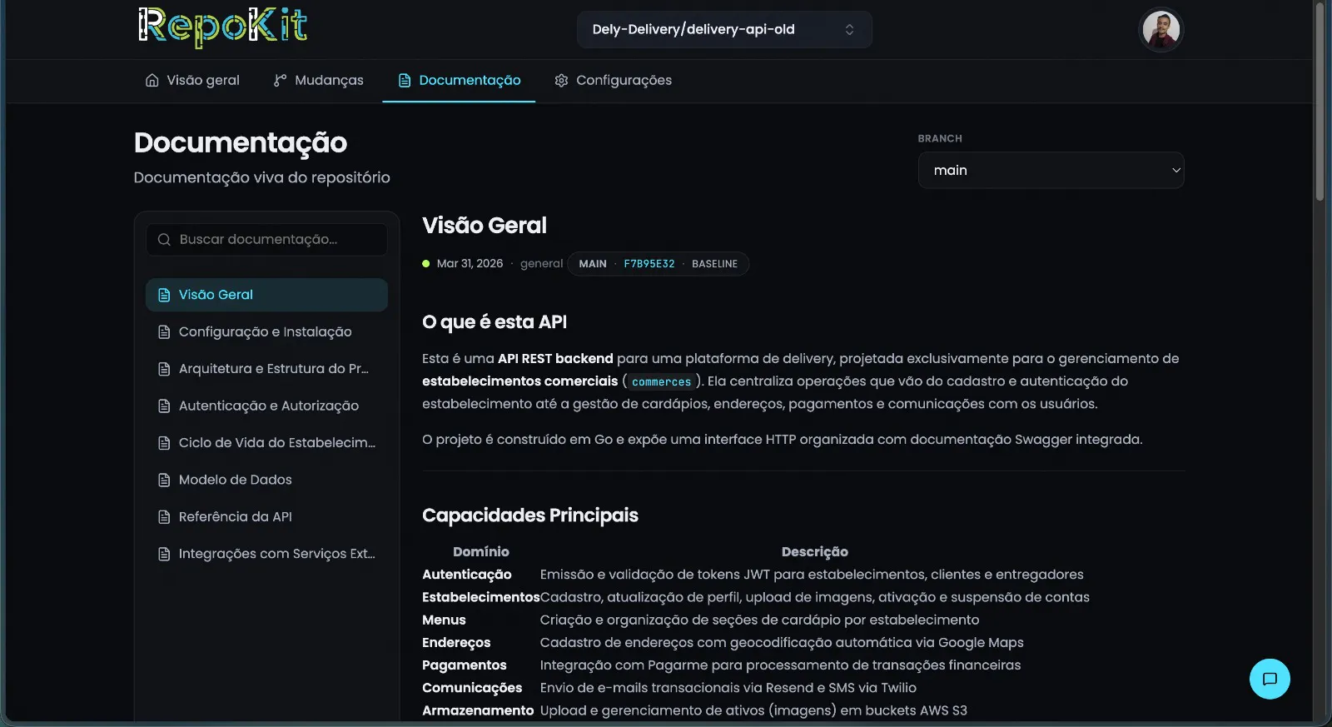Click the green status dot by Mar 31, 2026
Viewport: 1332px width, 727px height.
tap(426, 264)
